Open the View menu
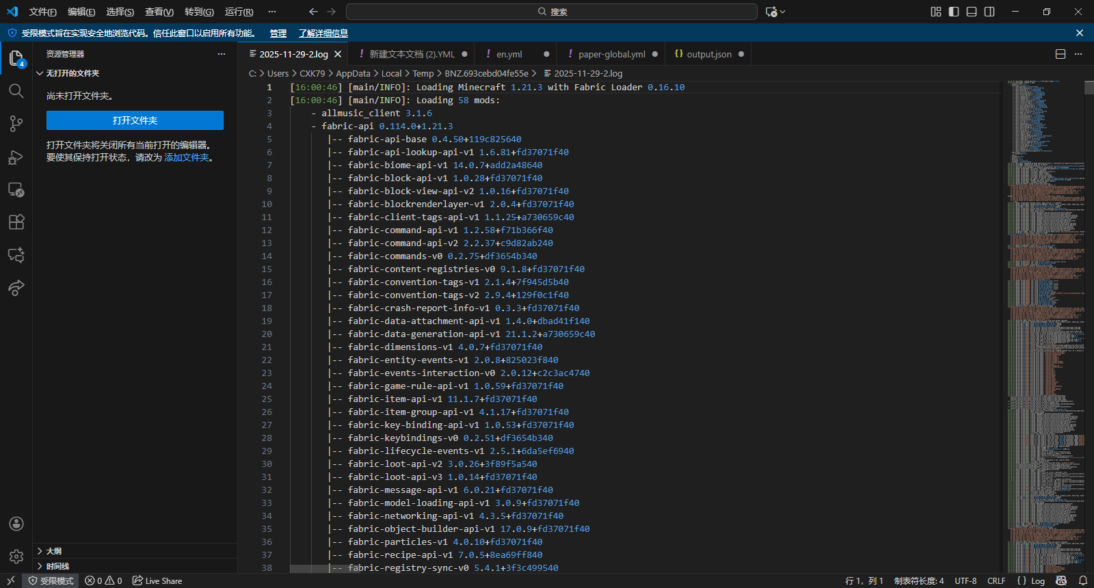 tap(159, 12)
